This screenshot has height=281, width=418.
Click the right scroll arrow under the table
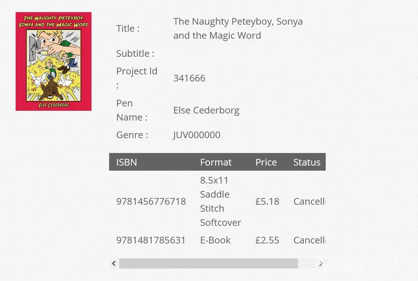[321, 263]
